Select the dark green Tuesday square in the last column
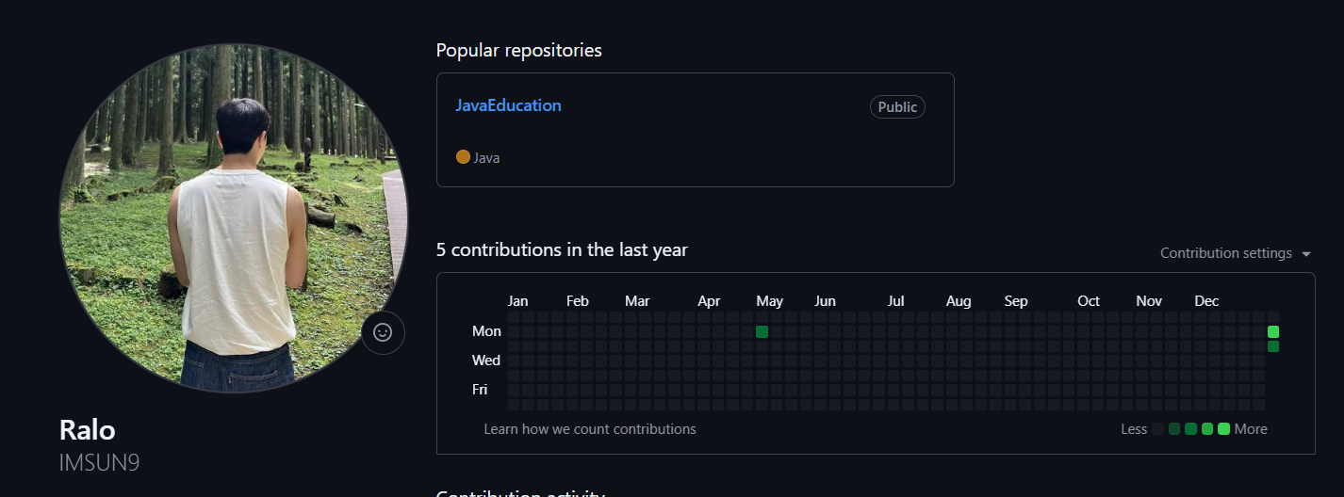Image resolution: width=1344 pixels, height=497 pixels. 1273,346
